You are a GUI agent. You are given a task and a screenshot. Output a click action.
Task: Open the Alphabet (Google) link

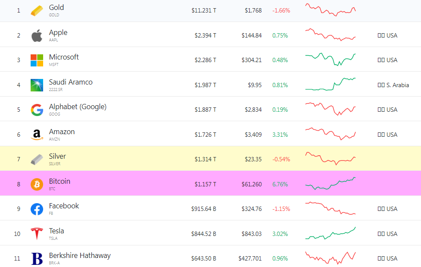point(78,107)
